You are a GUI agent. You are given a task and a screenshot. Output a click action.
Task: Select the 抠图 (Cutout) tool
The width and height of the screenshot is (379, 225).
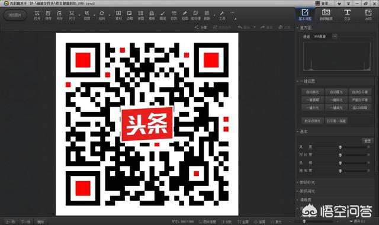coord(185,15)
